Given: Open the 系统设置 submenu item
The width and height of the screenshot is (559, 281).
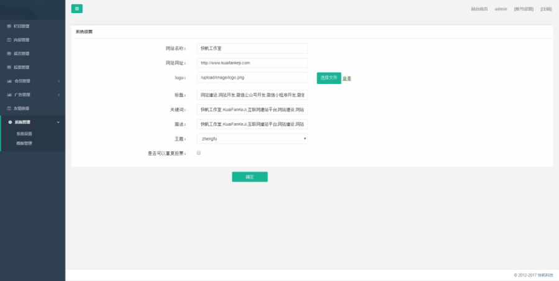Looking at the screenshot, I should point(24,134).
